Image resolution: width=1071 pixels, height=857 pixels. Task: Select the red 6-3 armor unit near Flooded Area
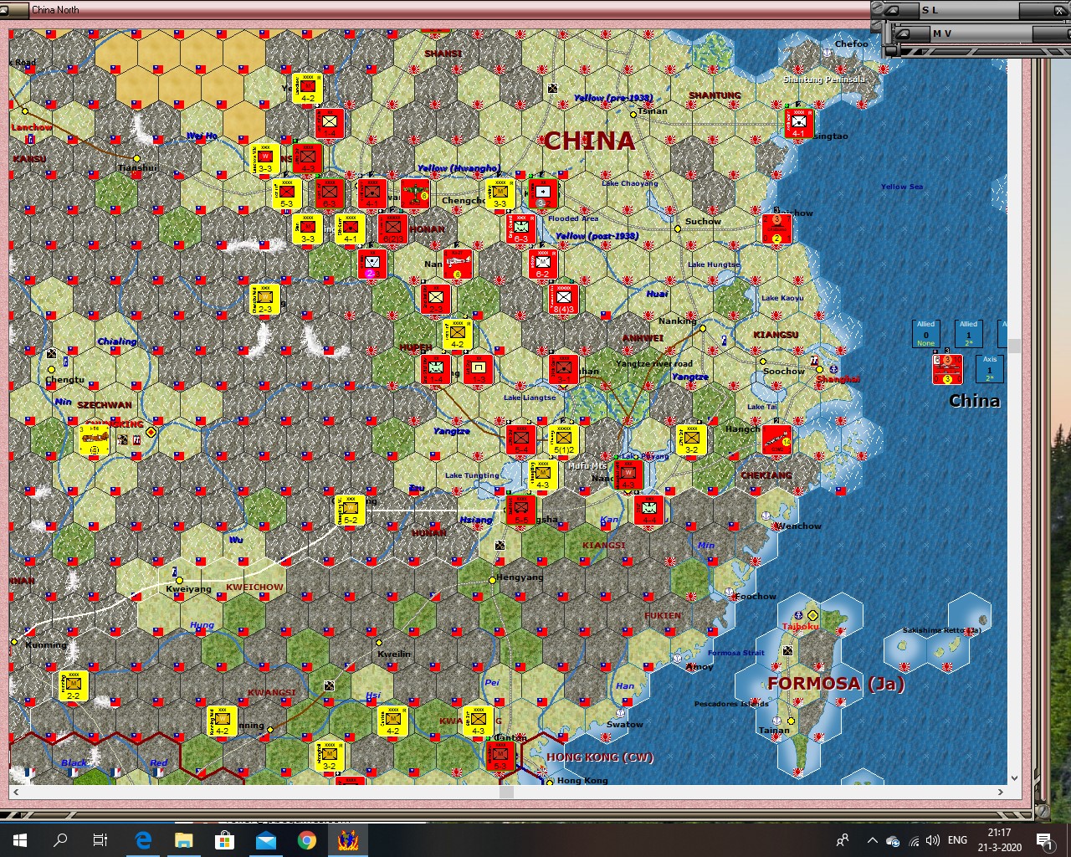point(521,229)
